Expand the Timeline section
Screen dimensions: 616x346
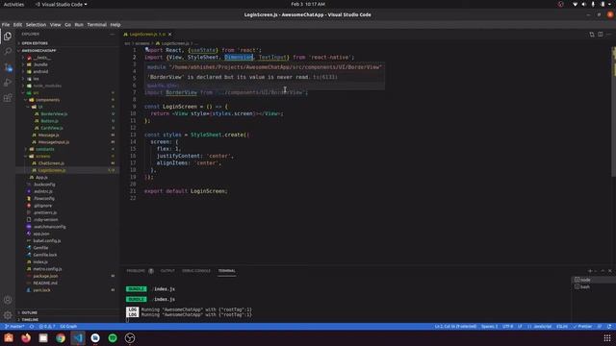[30, 320]
